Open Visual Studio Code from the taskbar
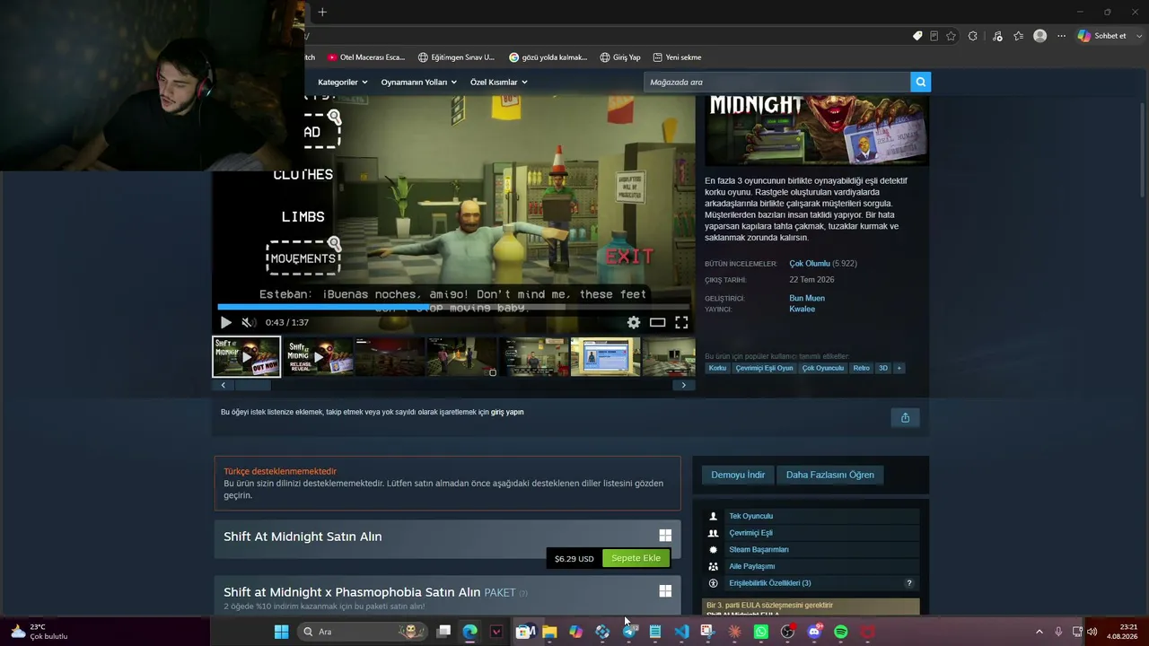The width and height of the screenshot is (1149, 646). click(x=682, y=632)
